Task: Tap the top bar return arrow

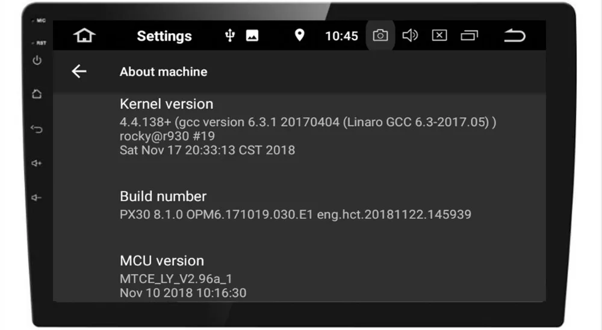Action: 515,35
